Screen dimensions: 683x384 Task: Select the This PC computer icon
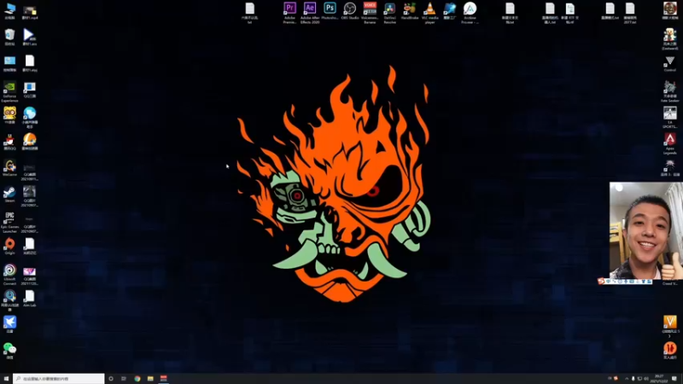click(9, 11)
